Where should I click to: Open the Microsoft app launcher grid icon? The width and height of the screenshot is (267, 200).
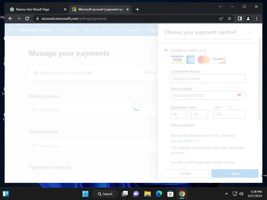tap(11, 30)
